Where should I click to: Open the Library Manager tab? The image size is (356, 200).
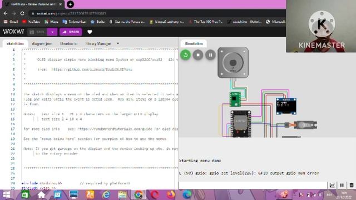[98, 43]
